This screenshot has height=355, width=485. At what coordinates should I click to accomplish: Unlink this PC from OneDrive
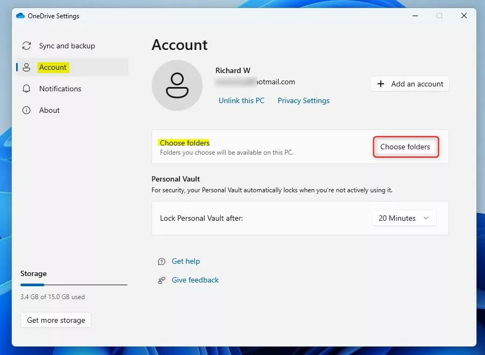(242, 100)
